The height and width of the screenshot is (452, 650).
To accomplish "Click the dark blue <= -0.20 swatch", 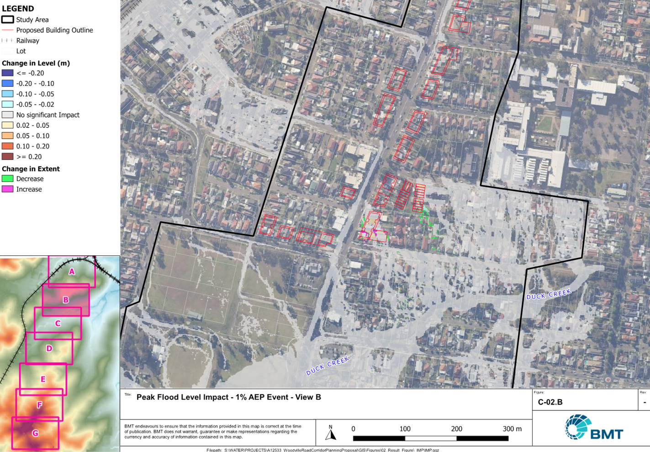I will [7, 73].
